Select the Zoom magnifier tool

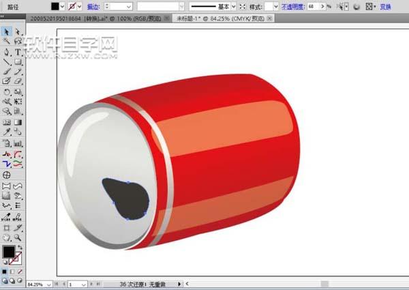[x=18, y=237]
